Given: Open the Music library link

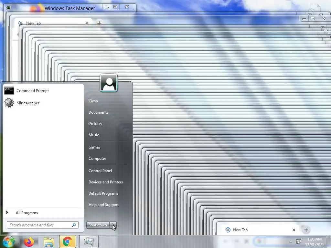Looking at the screenshot, I should tap(93, 135).
